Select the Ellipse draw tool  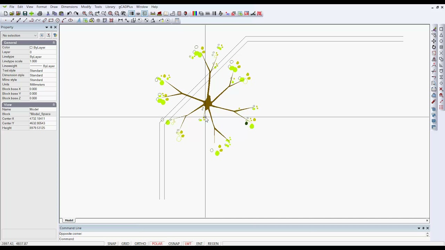(71, 20)
